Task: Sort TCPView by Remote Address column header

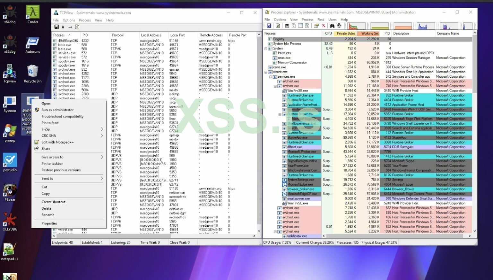Action: (212, 35)
